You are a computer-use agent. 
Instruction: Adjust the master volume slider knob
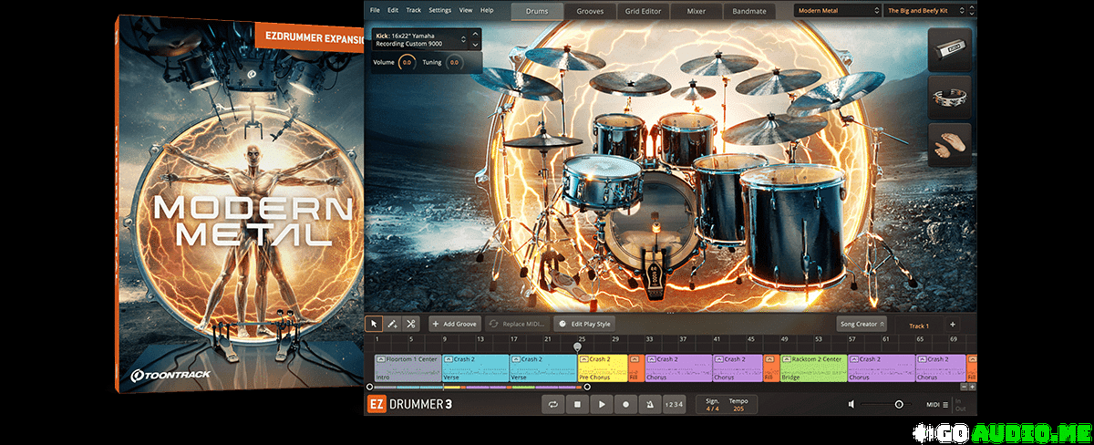click(899, 404)
